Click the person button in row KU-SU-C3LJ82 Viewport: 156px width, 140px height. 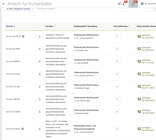click(x=40, y=86)
